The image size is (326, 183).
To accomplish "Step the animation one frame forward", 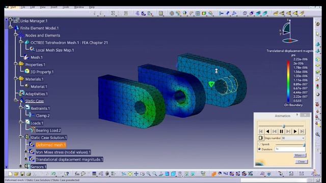I will click(x=288, y=131).
